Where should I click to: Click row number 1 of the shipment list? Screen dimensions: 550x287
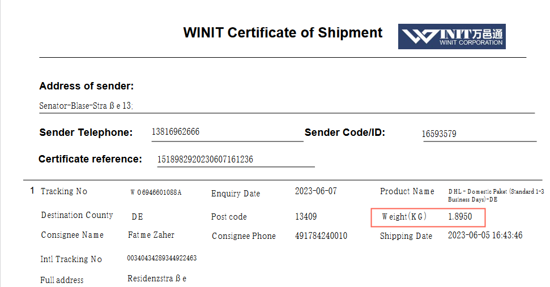pos(32,191)
